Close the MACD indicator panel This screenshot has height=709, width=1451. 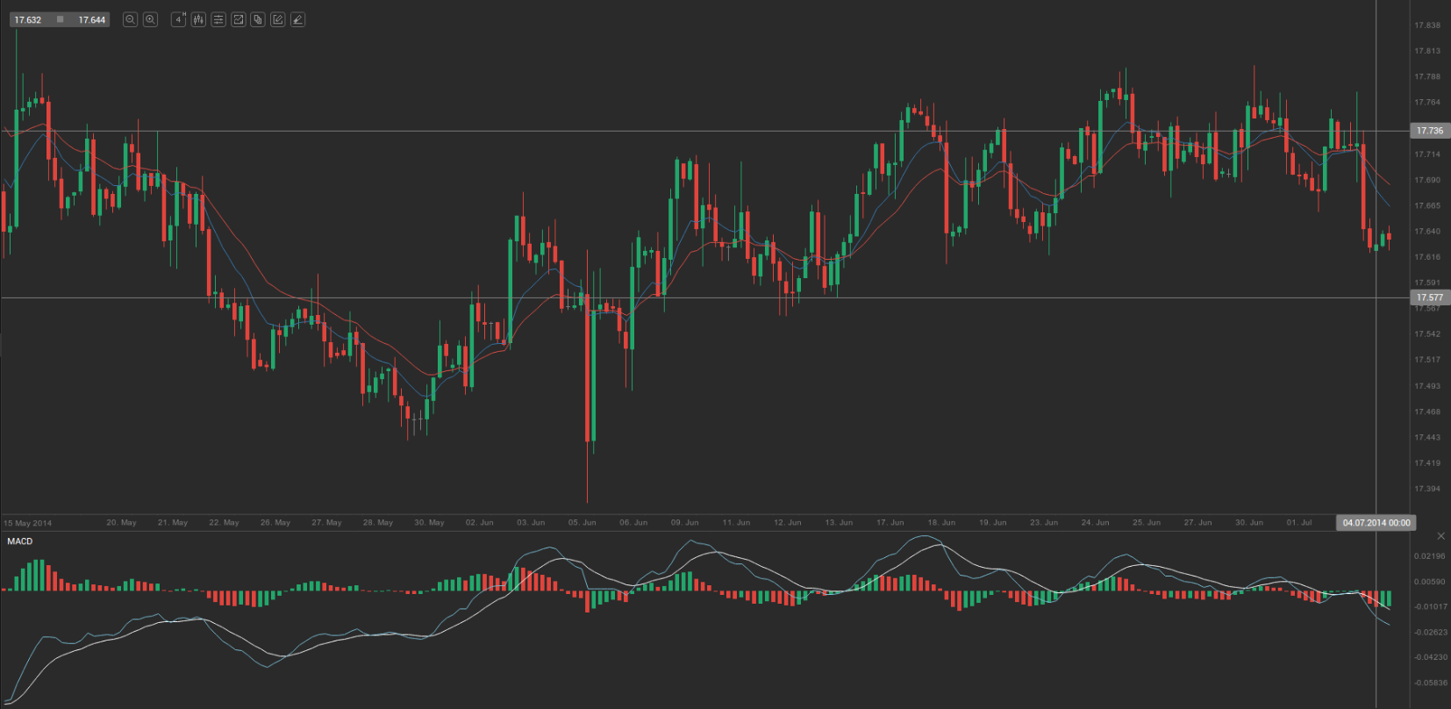pos(1440,536)
